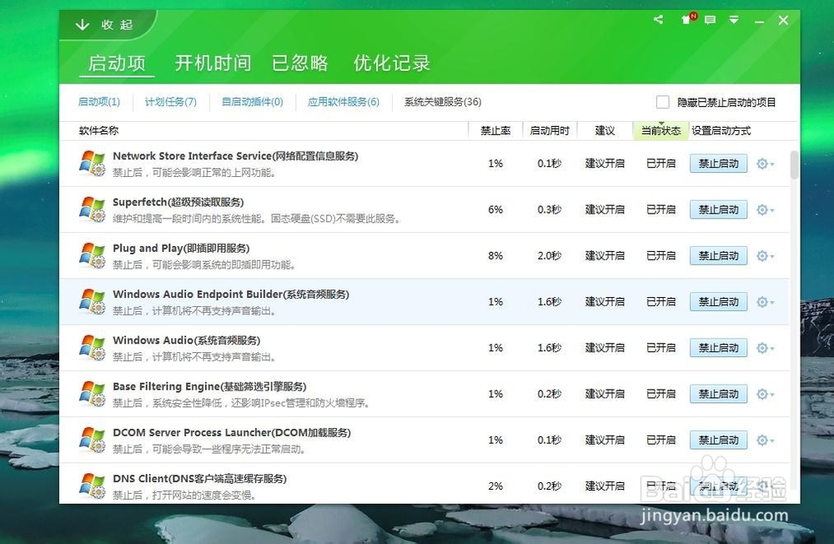Select Superfetch(超级预读取服务) row title
Screen dimensions: 834x544
click(178, 202)
